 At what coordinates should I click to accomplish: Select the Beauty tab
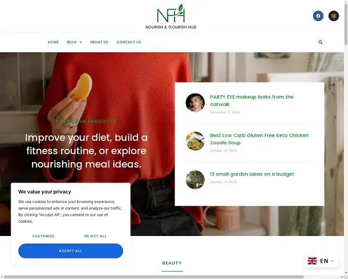click(172, 263)
